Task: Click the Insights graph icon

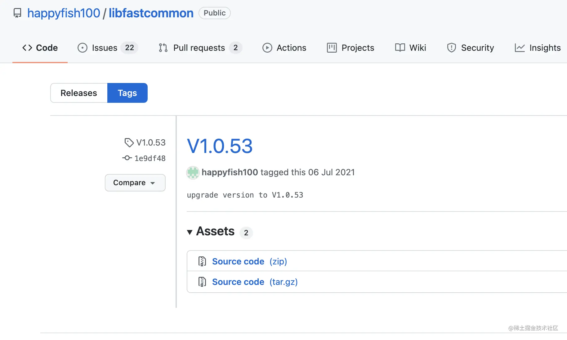Action: (520, 48)
